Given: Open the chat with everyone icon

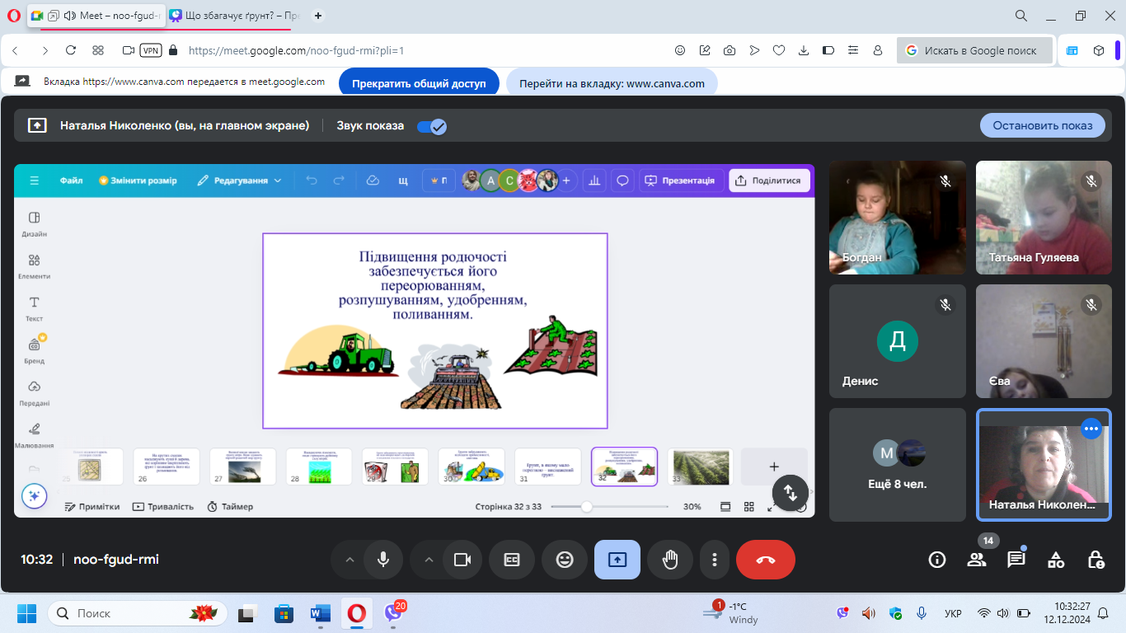Looking at the screenshot, I should pos(1016,560).
